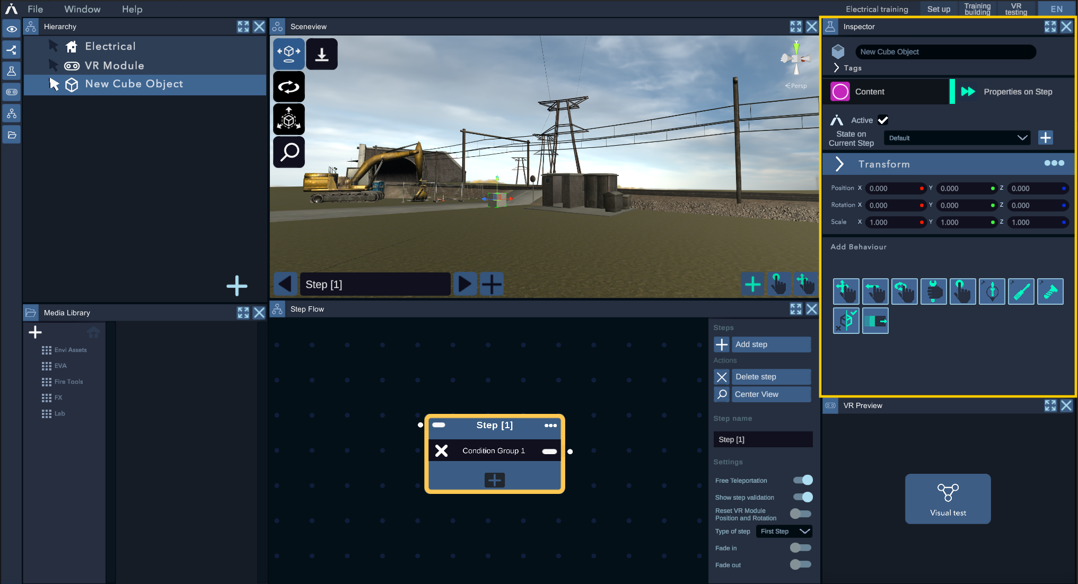Select the grab wrench behaviour icon
The width and height of the screenshot is (1078, 584).
pyautogui.click(x=933, y=291)
